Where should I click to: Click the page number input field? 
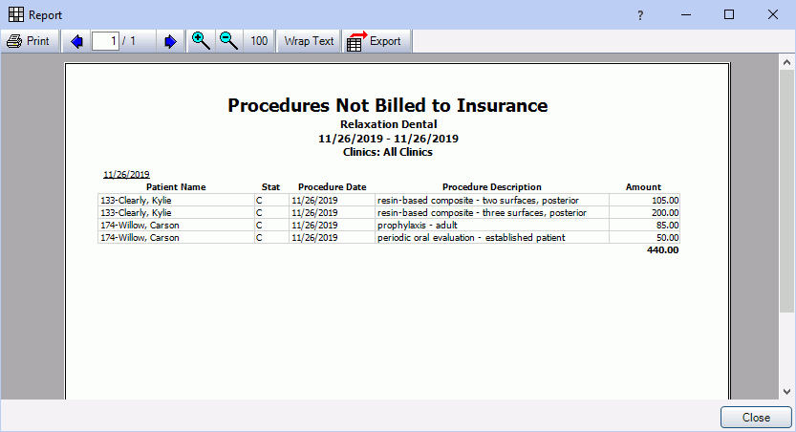[105, 41]
